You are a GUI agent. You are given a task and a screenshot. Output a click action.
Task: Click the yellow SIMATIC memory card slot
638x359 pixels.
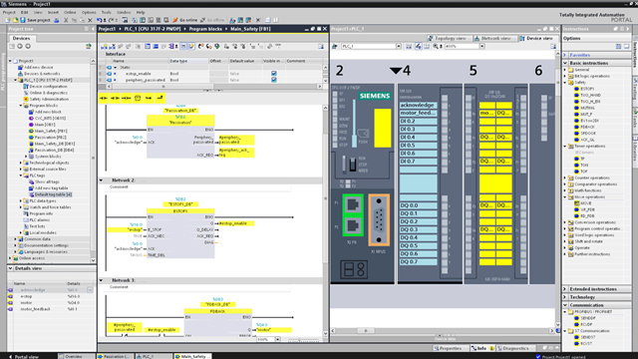(382, 128)
